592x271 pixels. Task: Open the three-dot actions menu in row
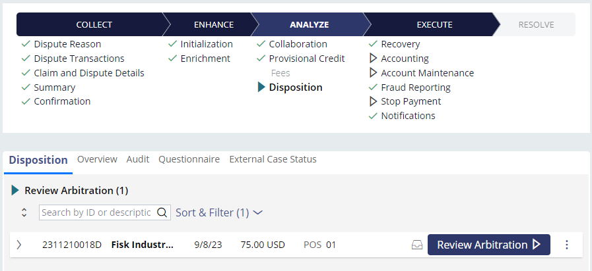pyautogui.click(x=566, y=245)
